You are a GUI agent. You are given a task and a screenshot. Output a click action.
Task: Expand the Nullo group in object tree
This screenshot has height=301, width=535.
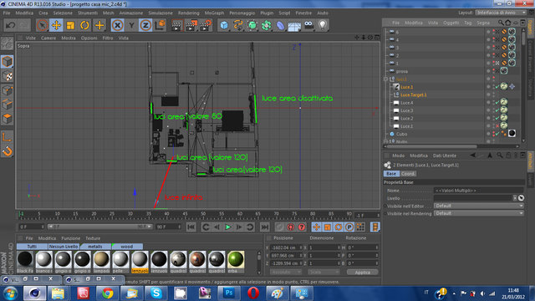[385, 141]
